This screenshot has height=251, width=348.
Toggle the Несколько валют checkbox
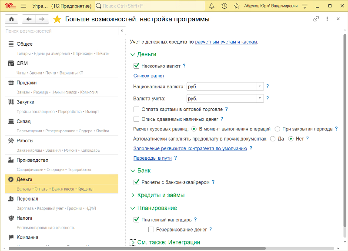137,66
